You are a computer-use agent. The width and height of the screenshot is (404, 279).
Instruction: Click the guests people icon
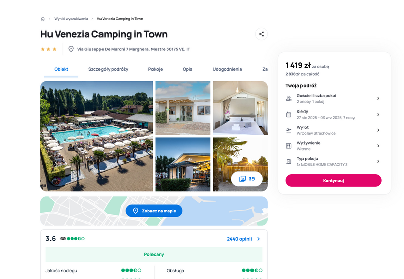coord(289,98)
